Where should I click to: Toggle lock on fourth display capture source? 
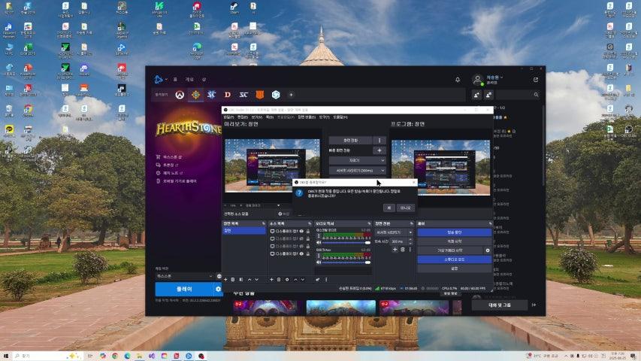tap(308, 253)
